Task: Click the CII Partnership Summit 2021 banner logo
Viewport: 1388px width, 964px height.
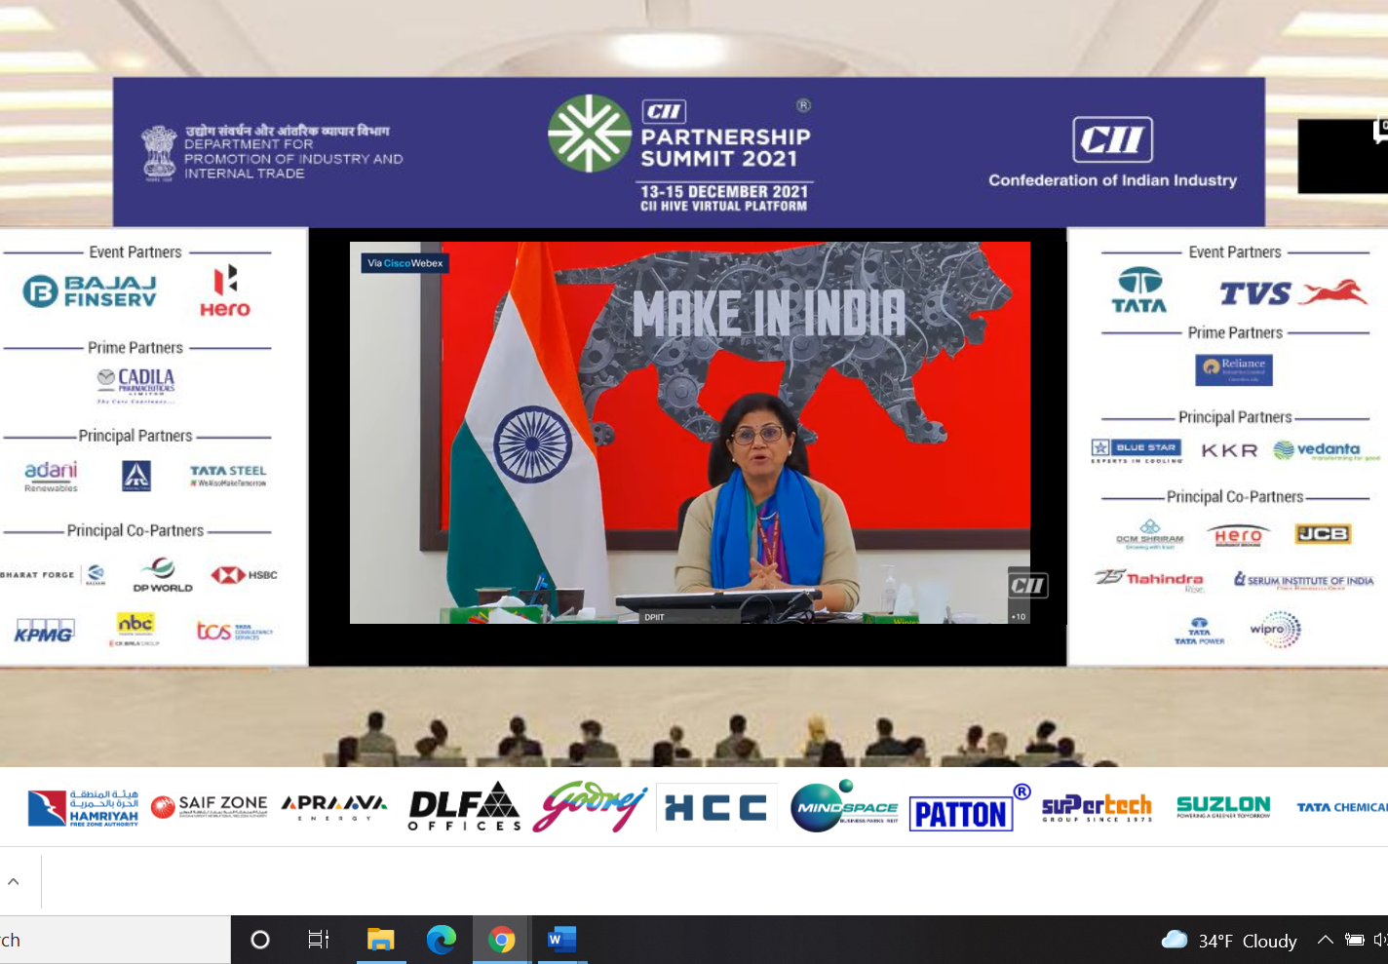Action: pyautogui.click(x=681, y=153)
